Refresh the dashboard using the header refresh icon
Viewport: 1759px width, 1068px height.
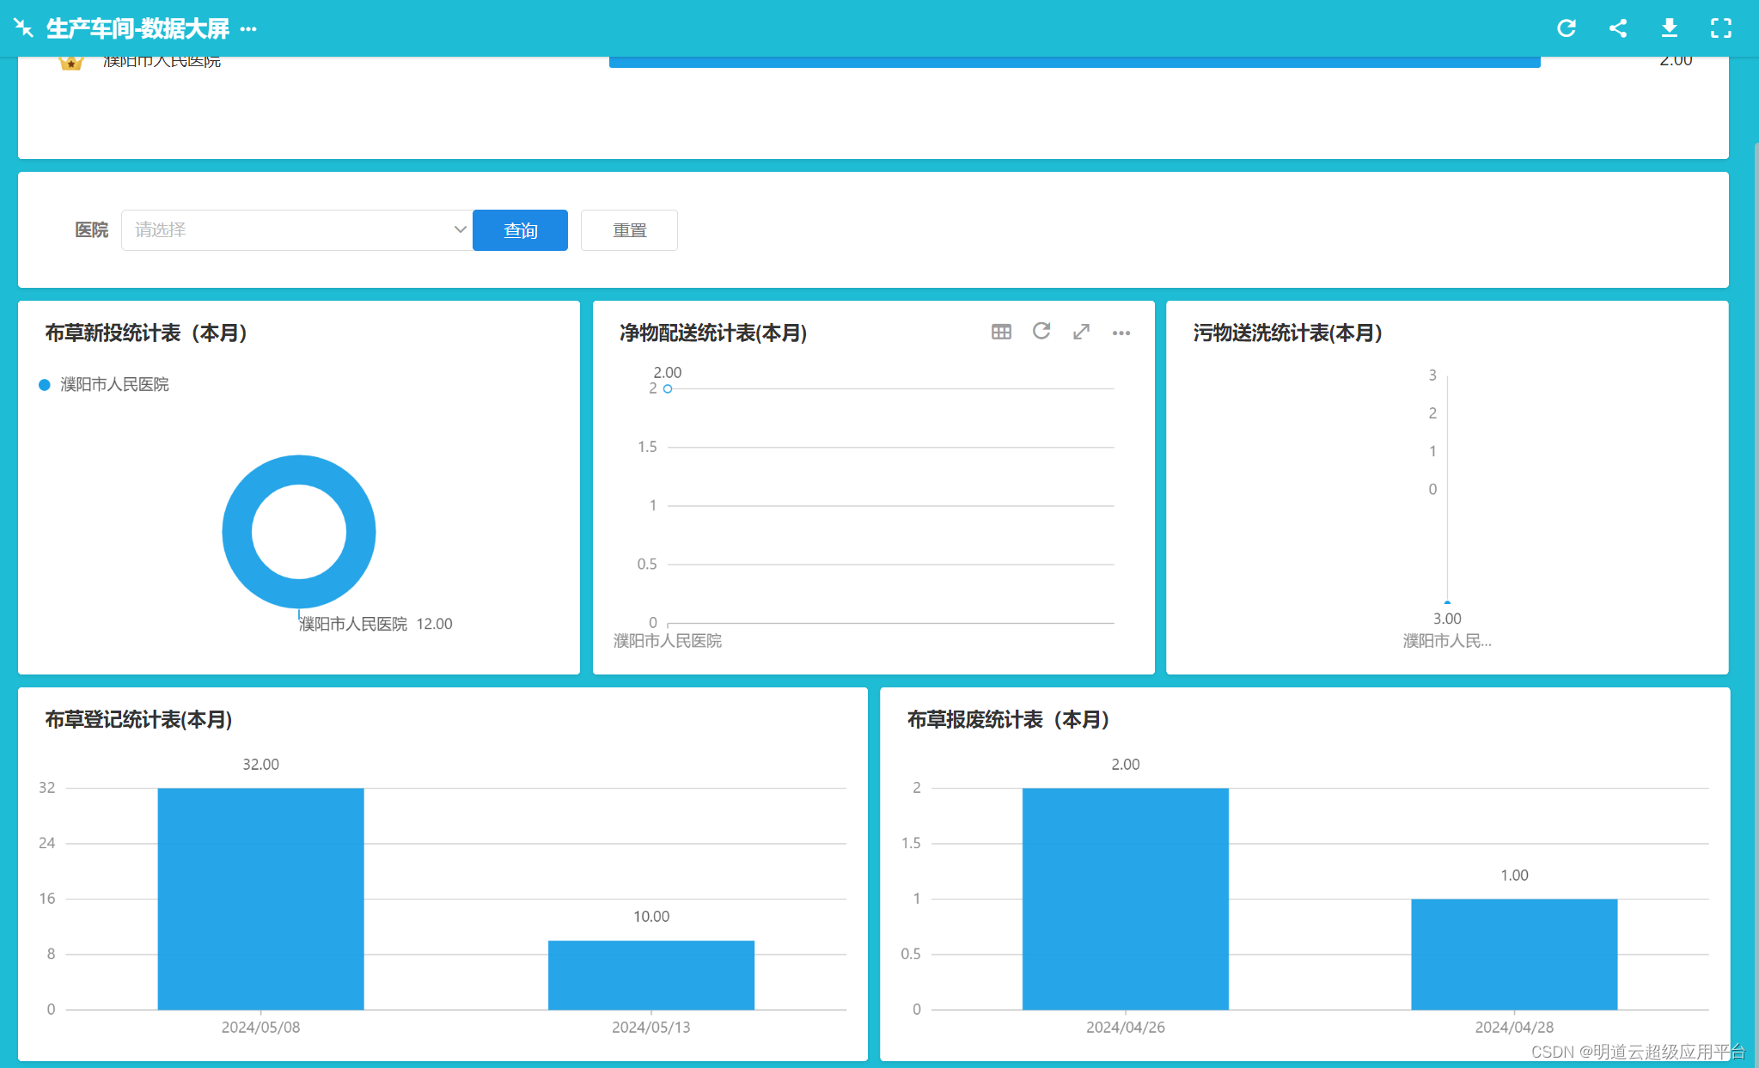click(x=1567, y=28)
